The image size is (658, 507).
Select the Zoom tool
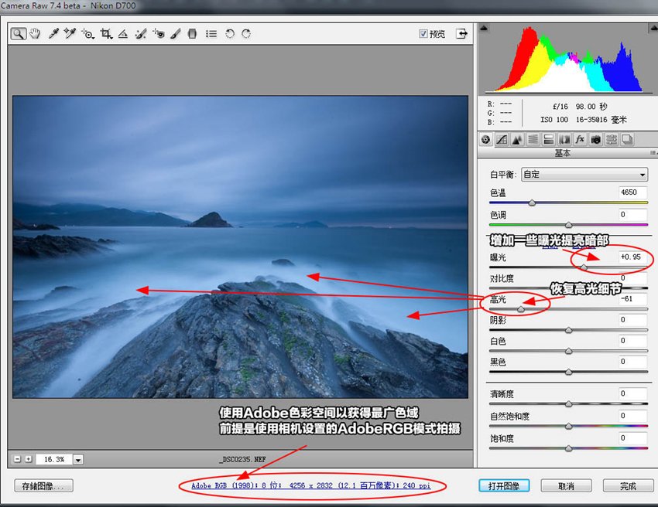[x=18, y=33]
